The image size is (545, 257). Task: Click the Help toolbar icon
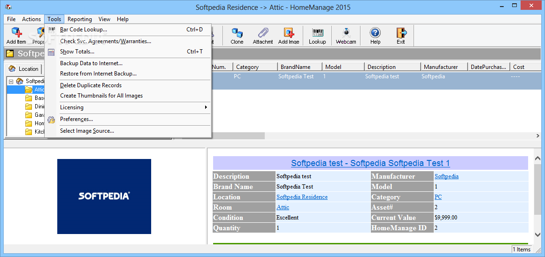tap(375, 33)
